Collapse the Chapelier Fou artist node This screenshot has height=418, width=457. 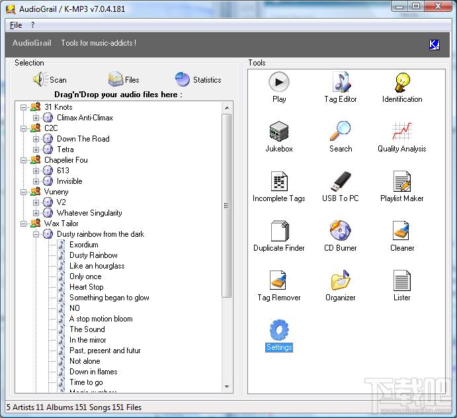click(x=23, y=160)
